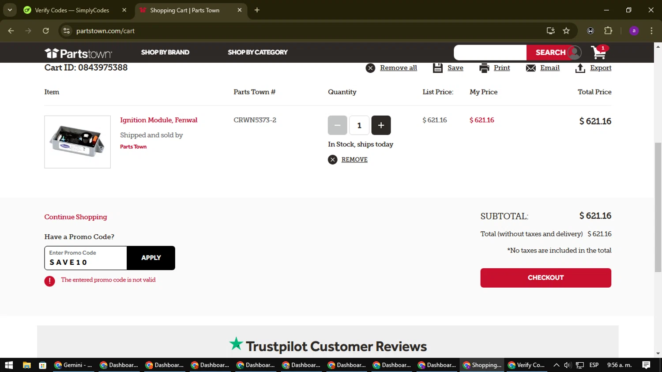Switch to Verify Codes SimplyCodes tab
662x372 pixels.
75,10
